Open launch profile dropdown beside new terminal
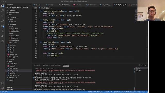165x93 pixels. click(141, 65)
